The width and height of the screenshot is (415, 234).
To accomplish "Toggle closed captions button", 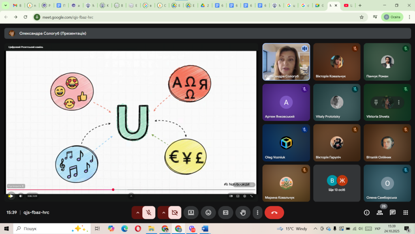I will (226, 212).
